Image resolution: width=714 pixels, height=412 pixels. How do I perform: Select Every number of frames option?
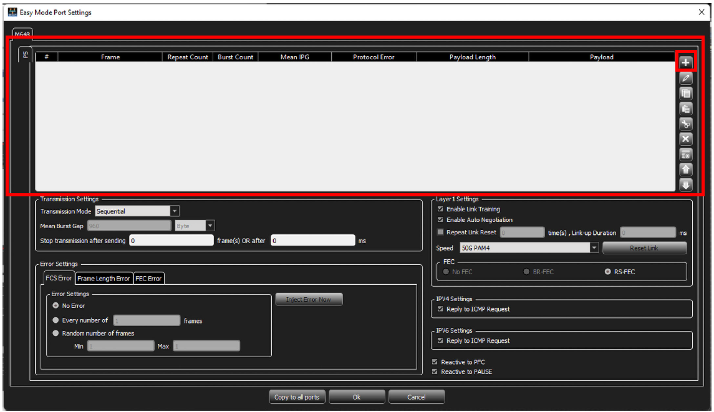pyautogui.click(x=55, y=320)
